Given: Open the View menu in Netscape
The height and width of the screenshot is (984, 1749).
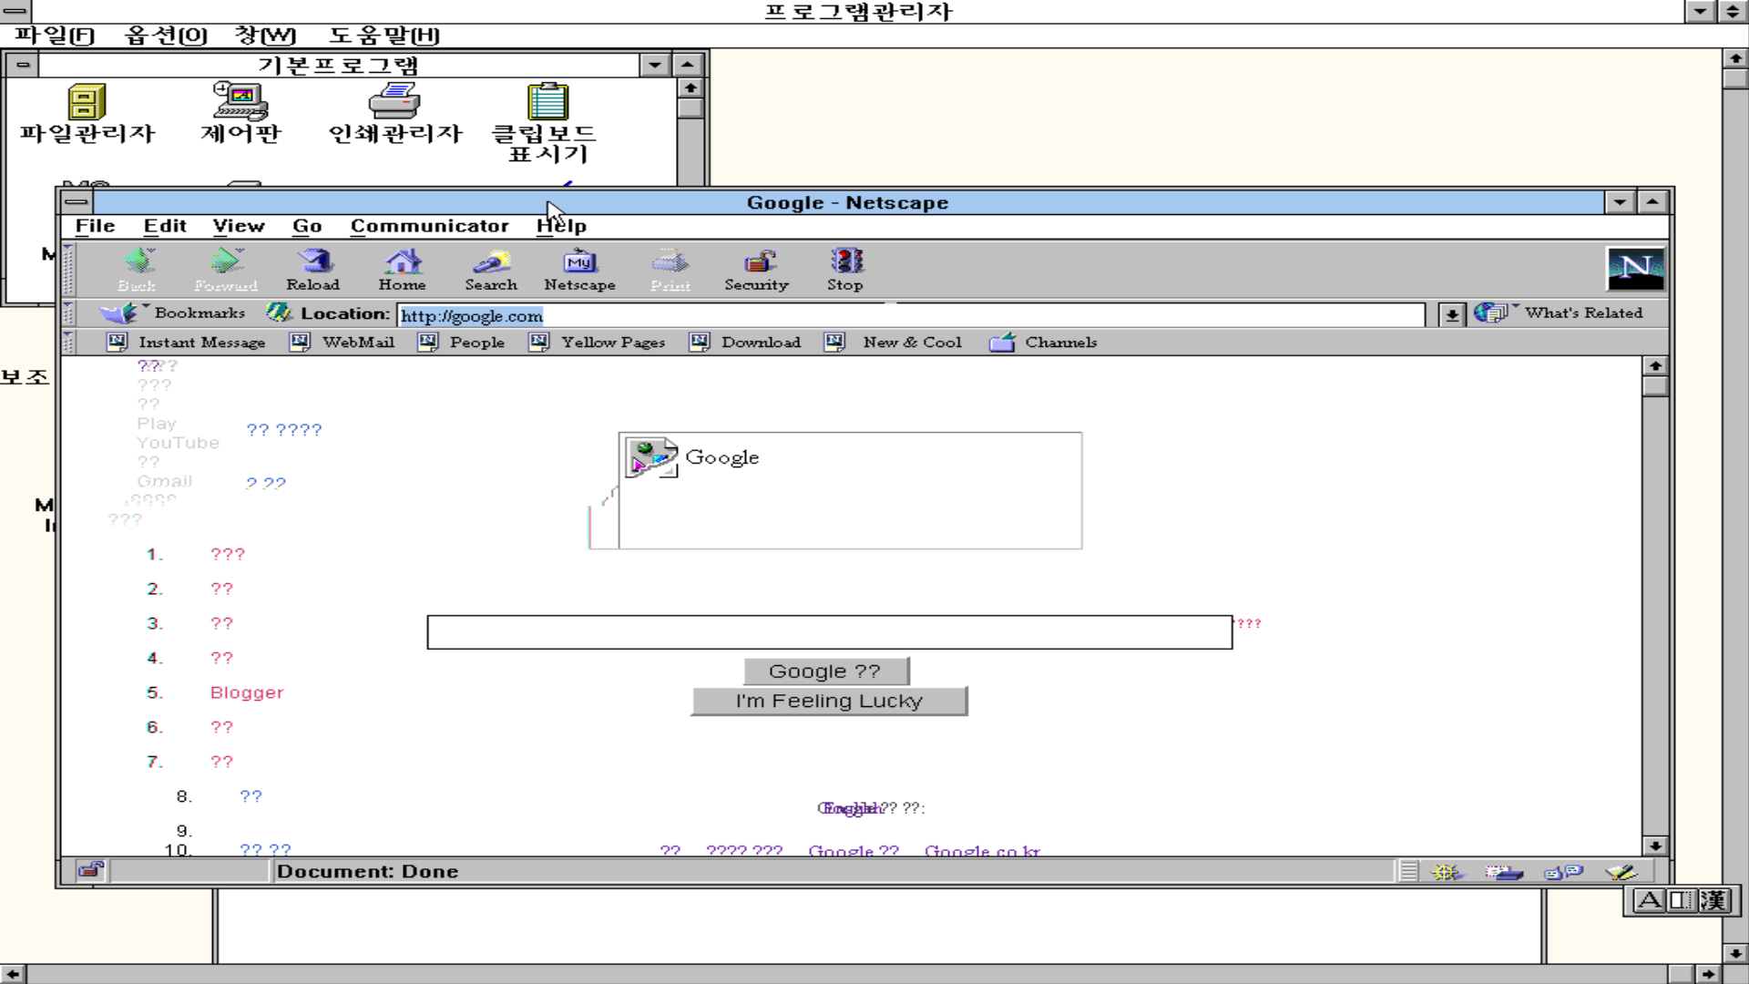Looking at the screenshot, I should click(x=239, y=226).
